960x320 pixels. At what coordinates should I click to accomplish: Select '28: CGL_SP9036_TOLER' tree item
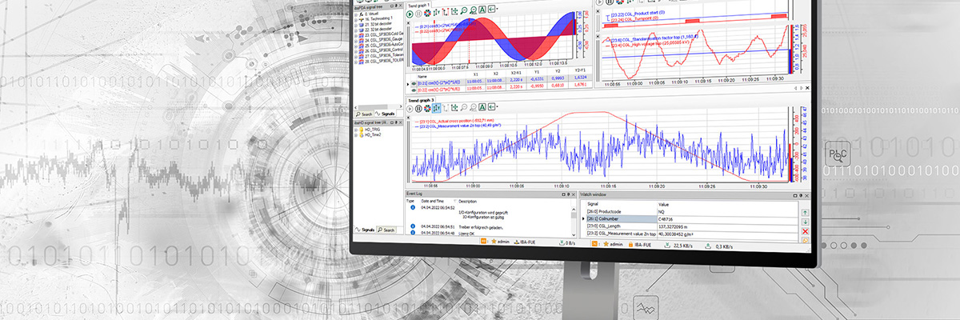(384, 60)
